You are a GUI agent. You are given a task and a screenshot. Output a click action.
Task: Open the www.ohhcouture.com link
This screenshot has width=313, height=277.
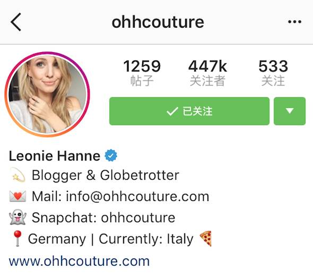click(x=79, y=261)
